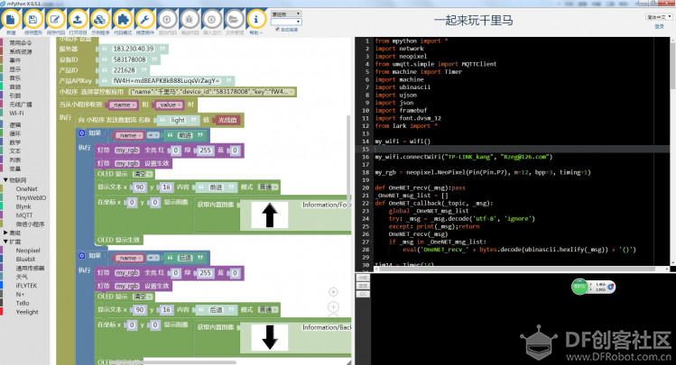This screenshot has width=676, height=365.
Task: Select the OneNet category
Action: click(26, 189)
